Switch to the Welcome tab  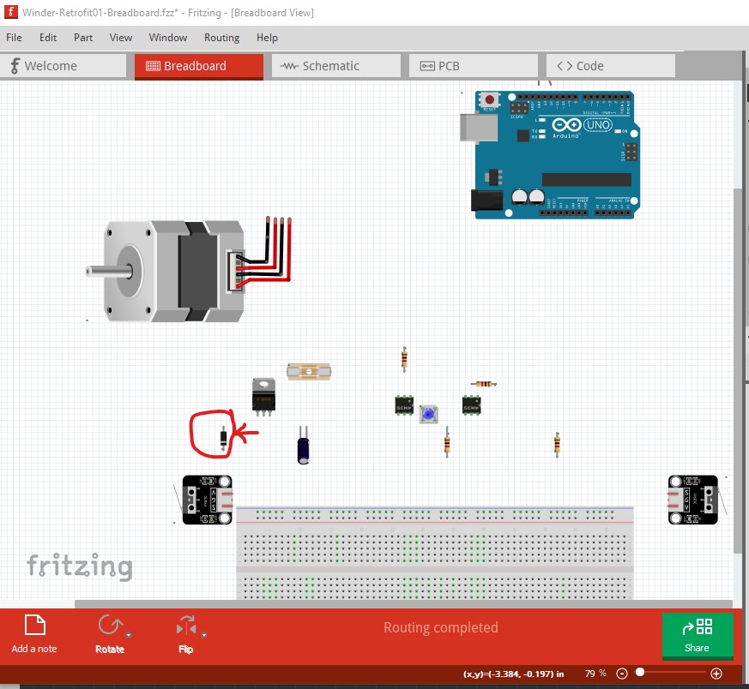63,66
